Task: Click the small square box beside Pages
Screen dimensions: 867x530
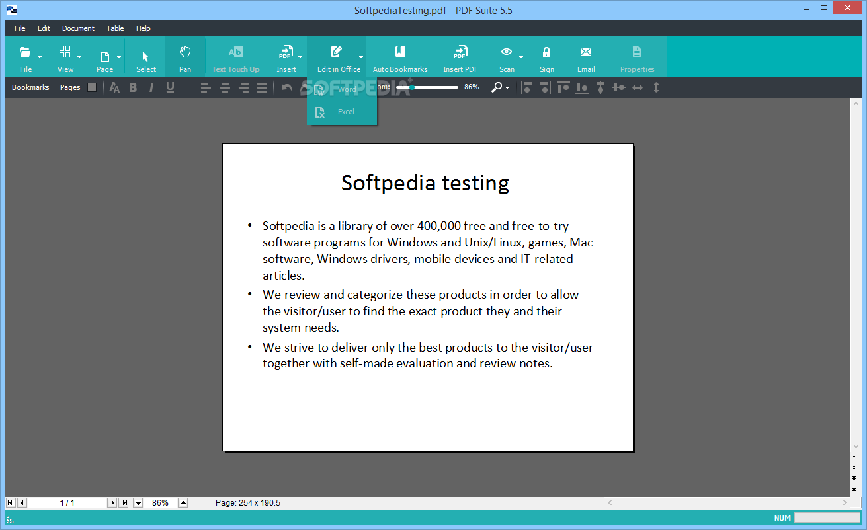Action: [x=92, y=87]
